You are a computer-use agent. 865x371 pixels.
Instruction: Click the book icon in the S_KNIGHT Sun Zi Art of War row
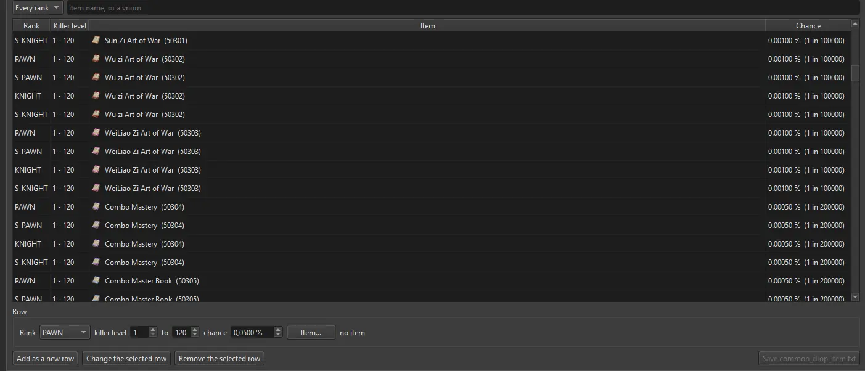pyautogui.click(x=96, y=40)
